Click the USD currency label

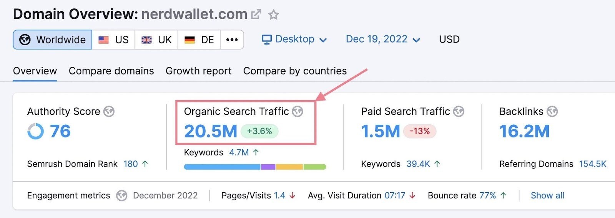[x=449, y=39]
